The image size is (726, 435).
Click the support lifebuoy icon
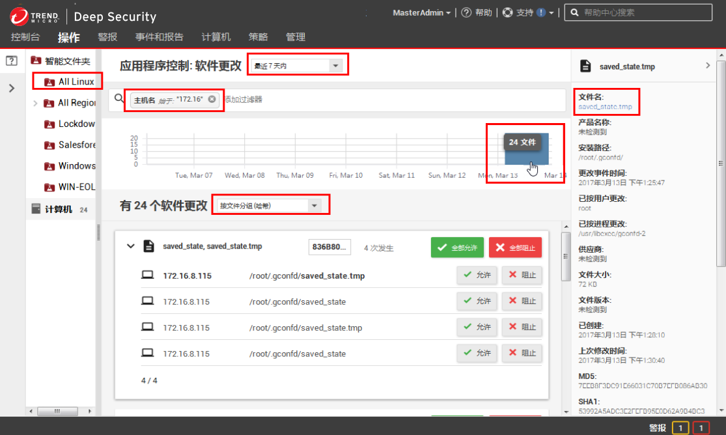[508, 13]
